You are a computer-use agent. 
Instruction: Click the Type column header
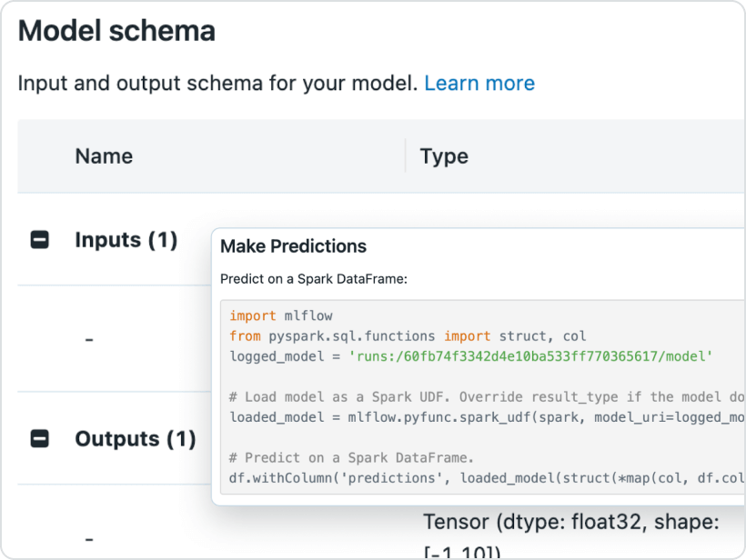[444, 156]
